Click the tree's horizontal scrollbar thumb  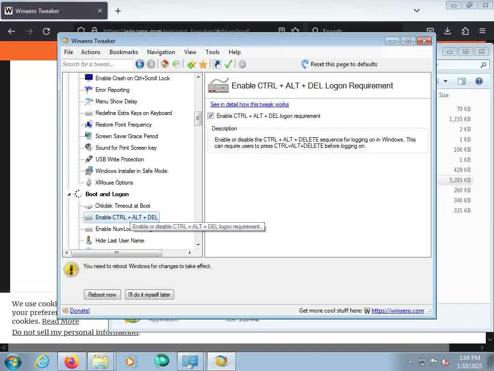click(x=117, y=253)
